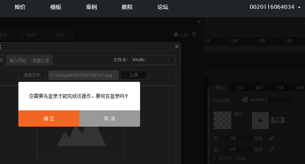The image size is (305, 164).
Task: Click the transparent stage color swatch
Action: tap(222, 120)
